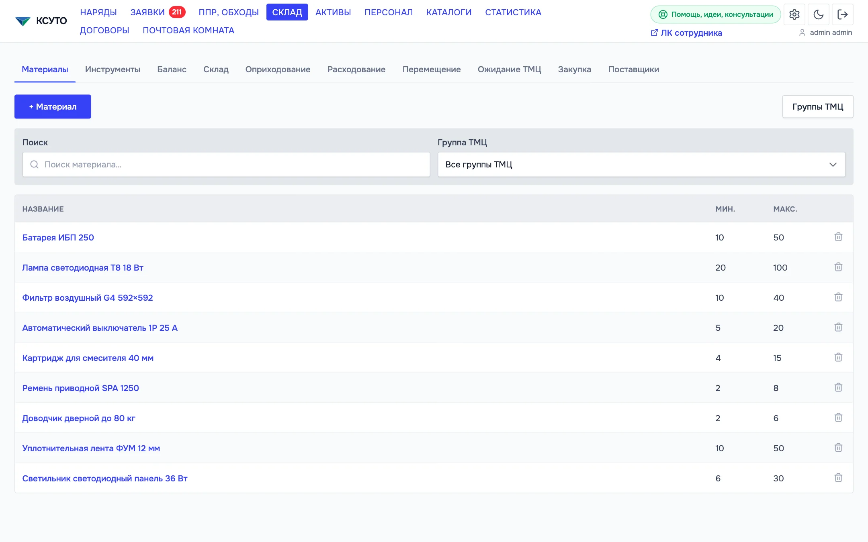
Task: Delete Светильник светодиодный панель 36 Вт row
Action: click(838, 478)
